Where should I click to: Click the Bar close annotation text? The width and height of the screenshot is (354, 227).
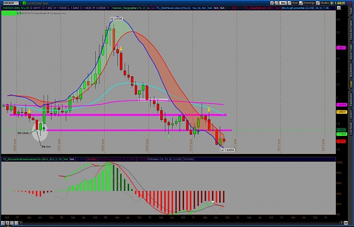(23, 133)
